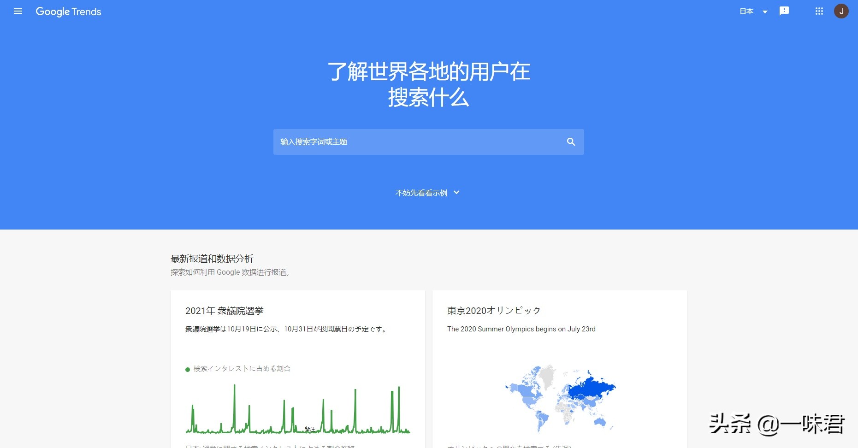Click the 検索インタレストに占める割合 legend label
Screen dimensions: 858x448
[242, 369]
